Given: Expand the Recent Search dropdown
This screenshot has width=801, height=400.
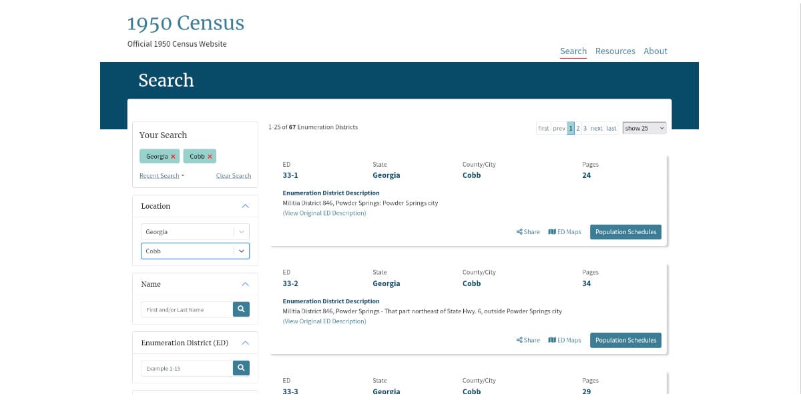Looking at the screenshot, I should pyautogui.click(x=162, y=176).
